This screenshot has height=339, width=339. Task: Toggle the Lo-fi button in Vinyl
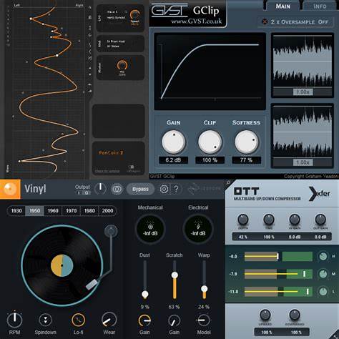pyautogui.click(x=78, y=320)
